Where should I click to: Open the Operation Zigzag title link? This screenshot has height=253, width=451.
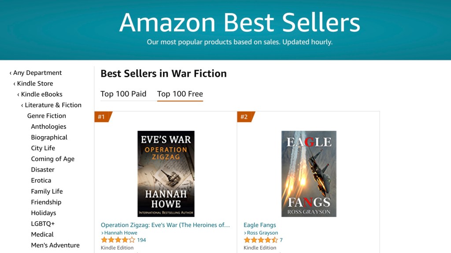[x=165, y=225]
